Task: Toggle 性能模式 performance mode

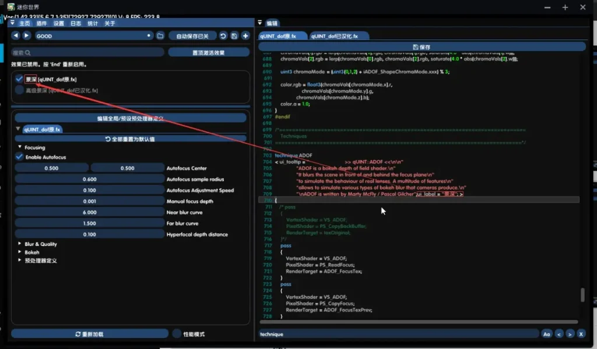Action: 177,334
